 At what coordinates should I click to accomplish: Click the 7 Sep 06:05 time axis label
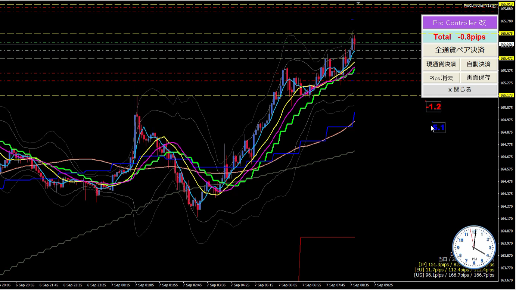tap(288, 285)
